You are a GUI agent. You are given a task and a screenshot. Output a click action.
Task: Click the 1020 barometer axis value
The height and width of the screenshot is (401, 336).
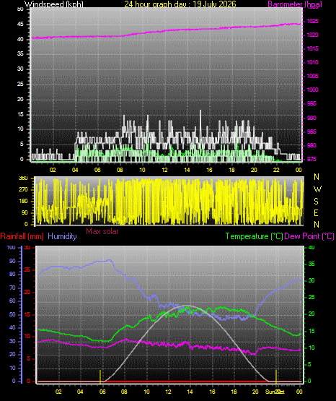tap(312, 35)
